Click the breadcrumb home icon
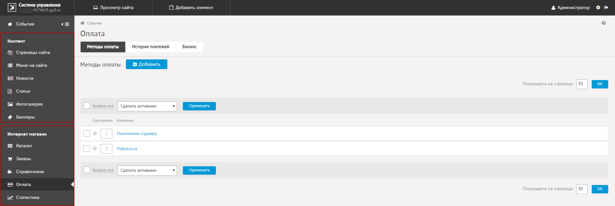 coord(82,23)
